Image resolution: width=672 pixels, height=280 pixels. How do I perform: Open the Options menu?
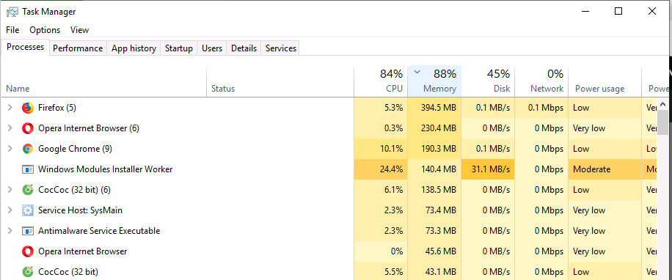coord(45,30)
